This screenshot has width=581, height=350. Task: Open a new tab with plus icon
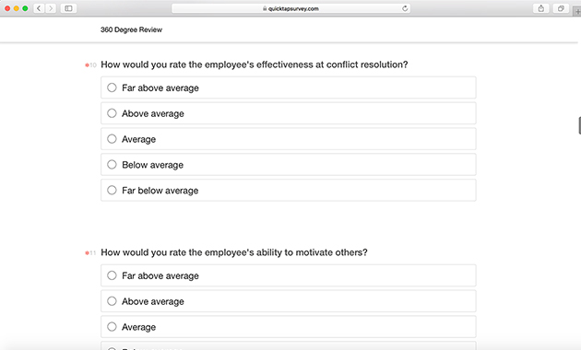[577, 11]
